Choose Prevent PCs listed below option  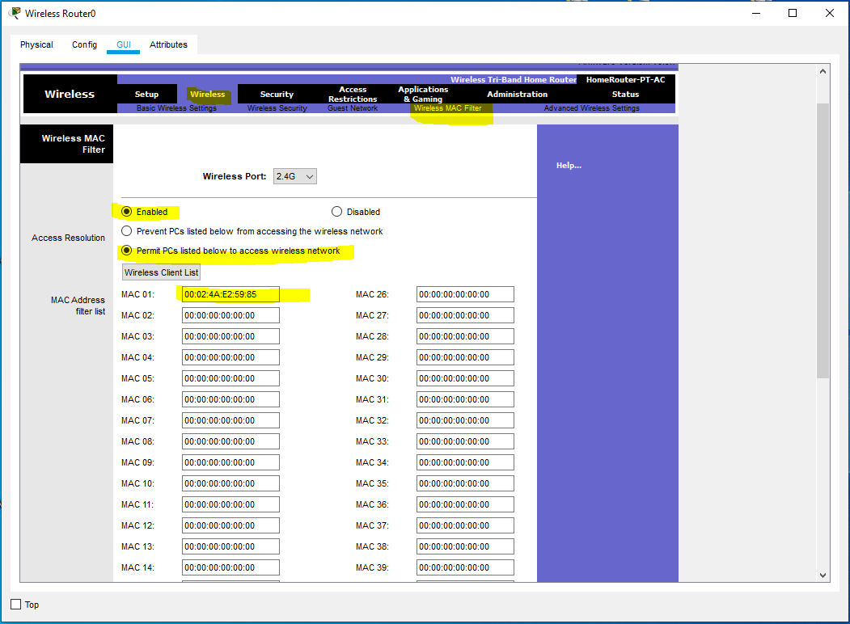[126, 230]
